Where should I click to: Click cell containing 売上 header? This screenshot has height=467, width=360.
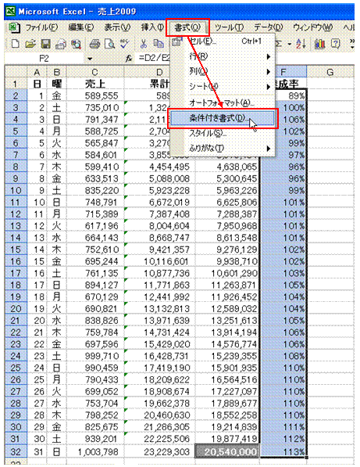(94, 84)
